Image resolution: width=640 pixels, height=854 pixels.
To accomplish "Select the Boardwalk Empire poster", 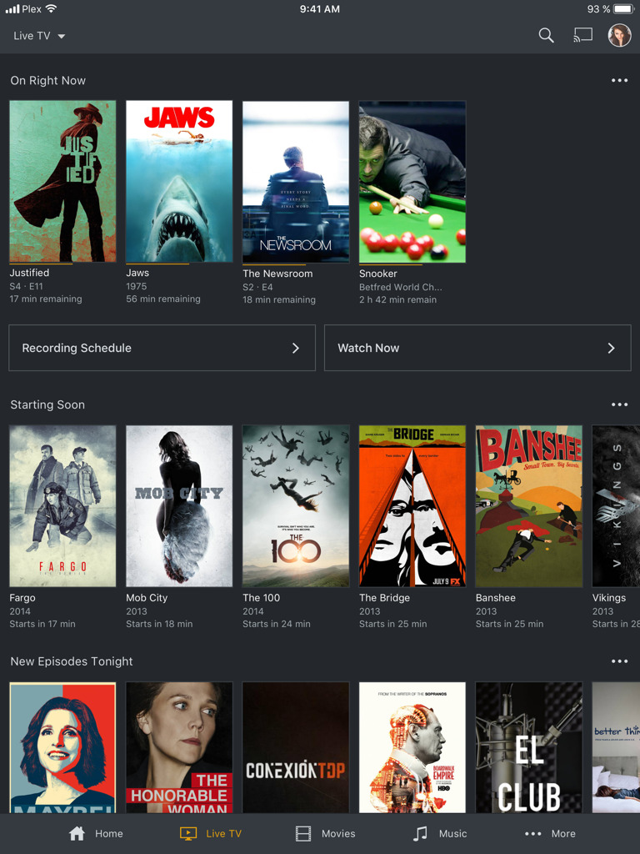I will (x=412, y=747).
